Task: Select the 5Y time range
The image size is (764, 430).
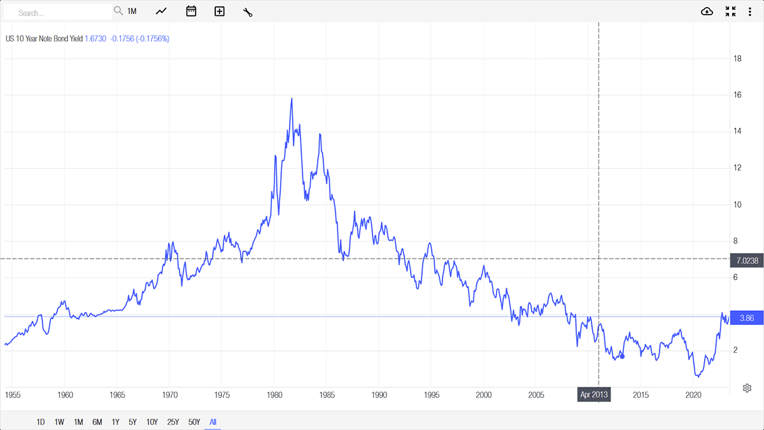Action: pyautogui.click(x=132, y=422)
